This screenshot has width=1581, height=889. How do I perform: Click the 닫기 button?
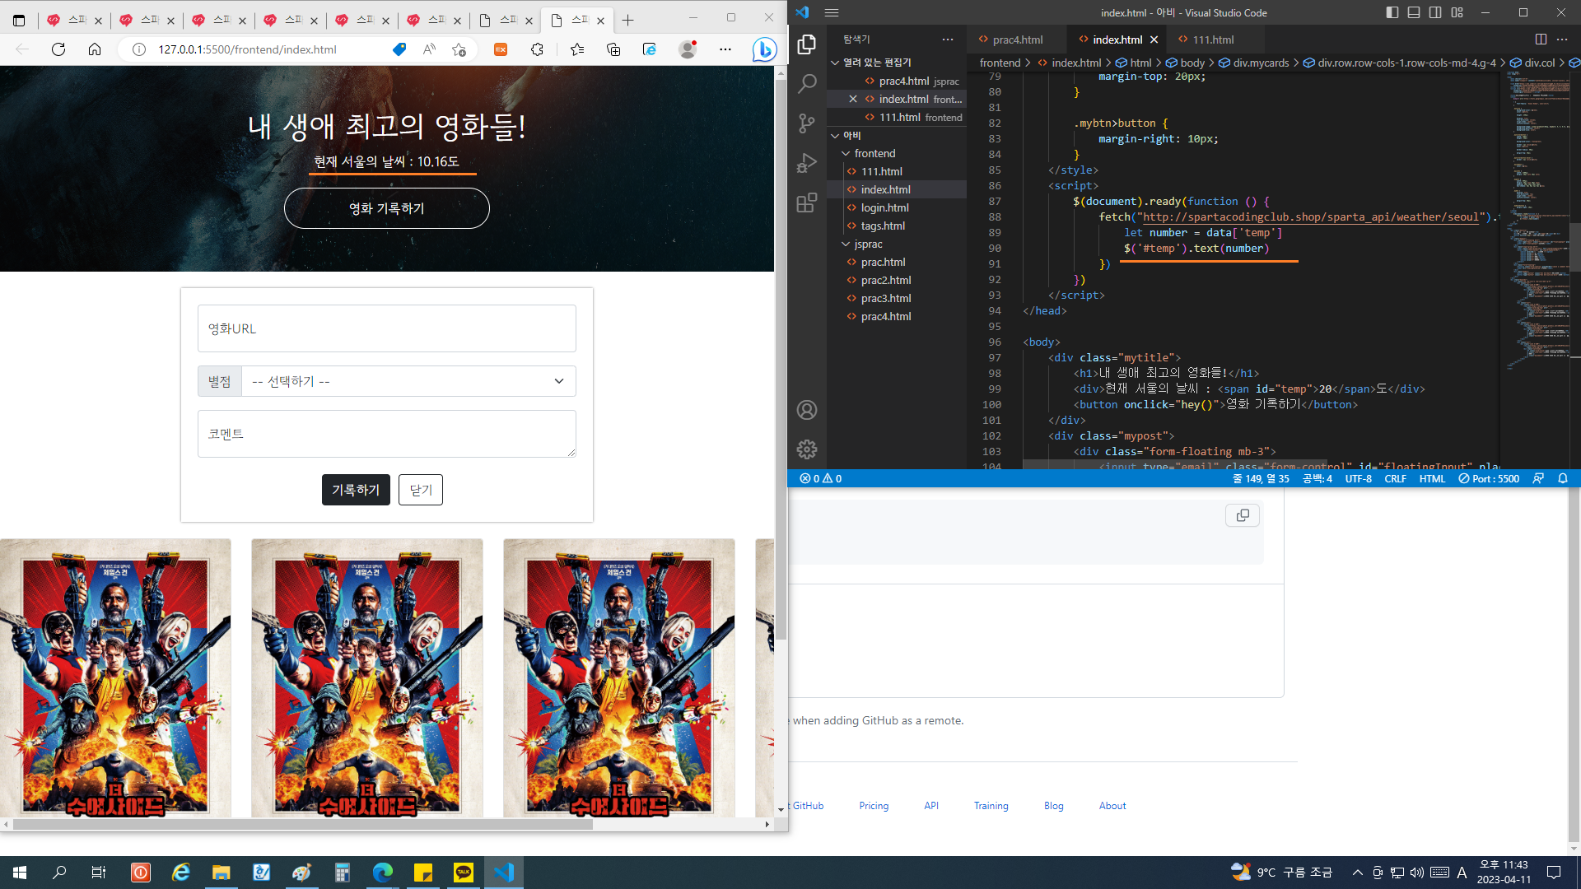click(421, 490)
